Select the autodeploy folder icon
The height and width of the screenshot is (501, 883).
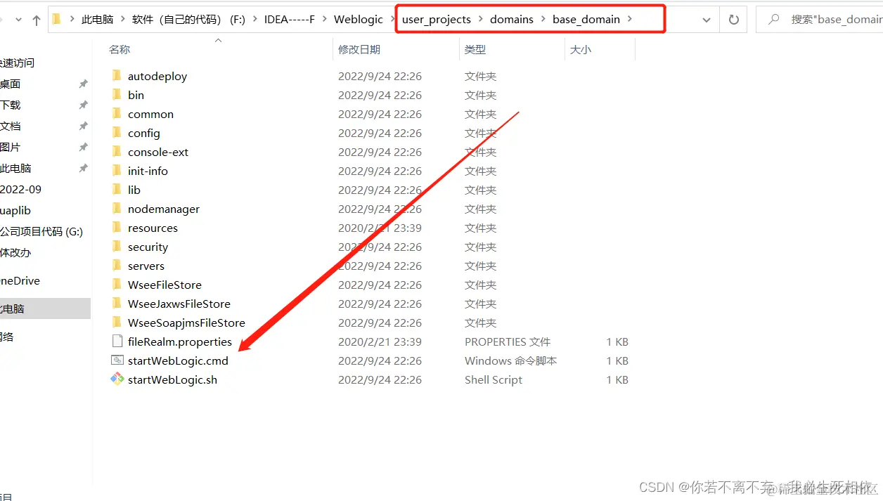tap(117, 76)
